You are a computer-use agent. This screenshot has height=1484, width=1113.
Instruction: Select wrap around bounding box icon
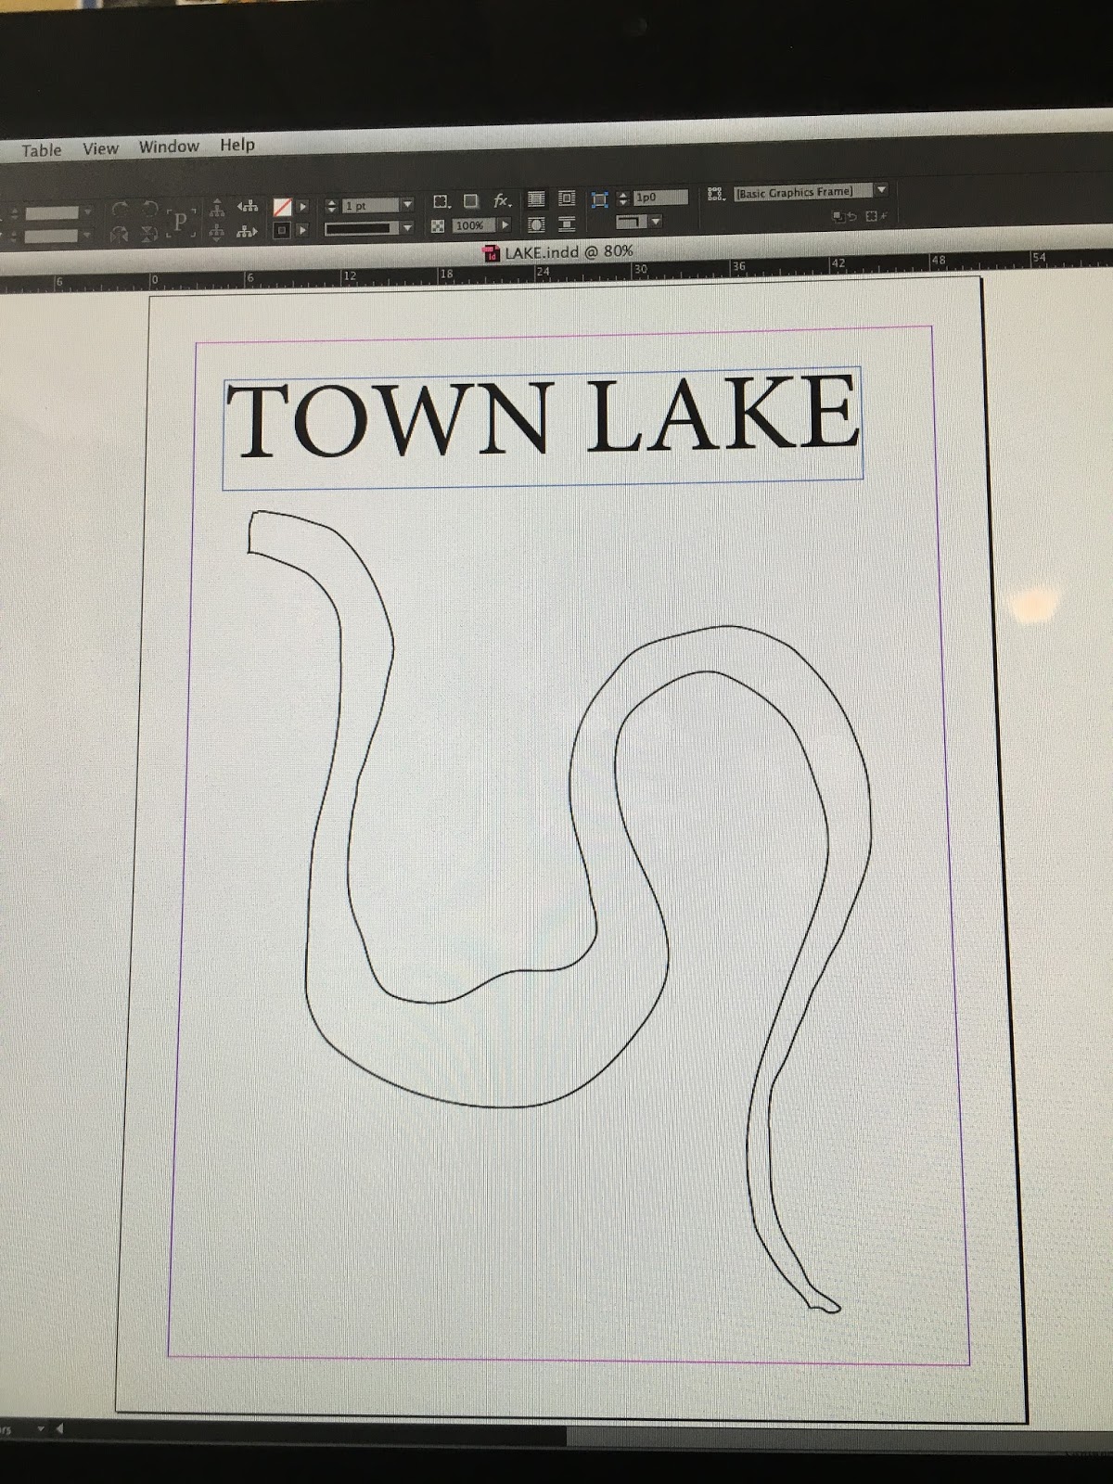click(x=567, y=198)
